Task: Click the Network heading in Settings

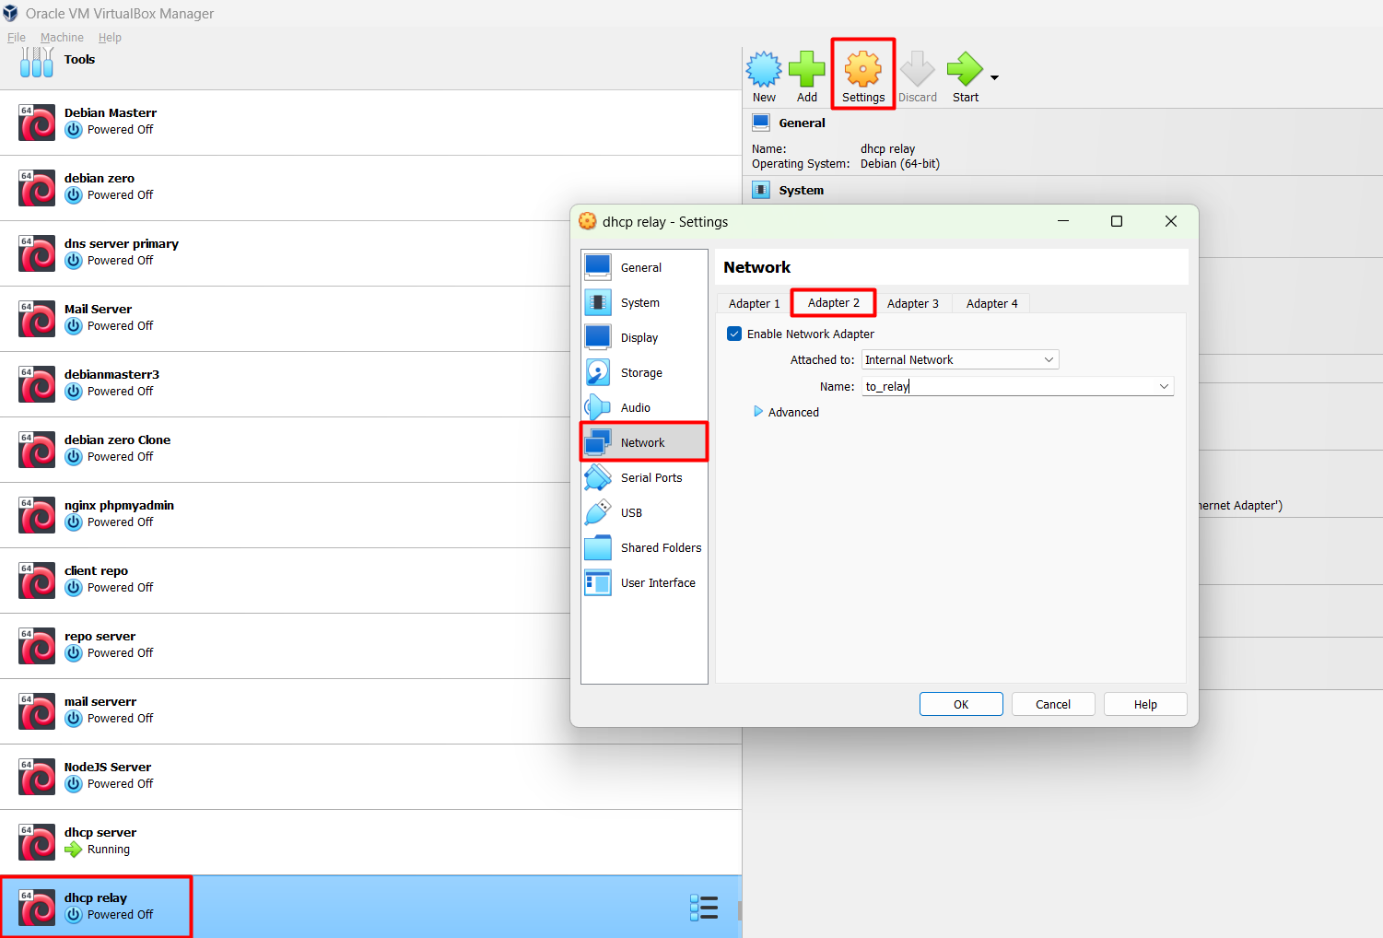Action: point(757,267)
